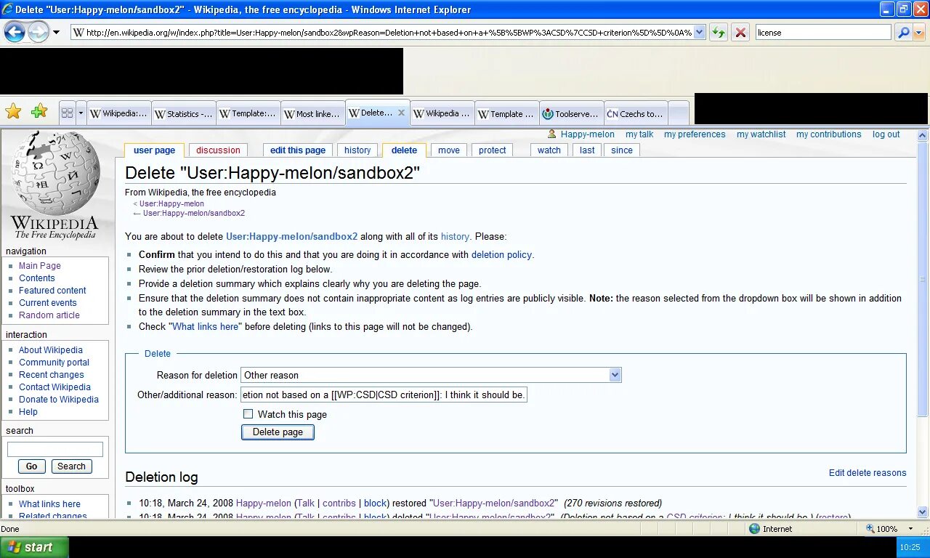This screenshot has height=558, width=930.
Task: Click the Add to Favorites icon
Action: point(39,111)
